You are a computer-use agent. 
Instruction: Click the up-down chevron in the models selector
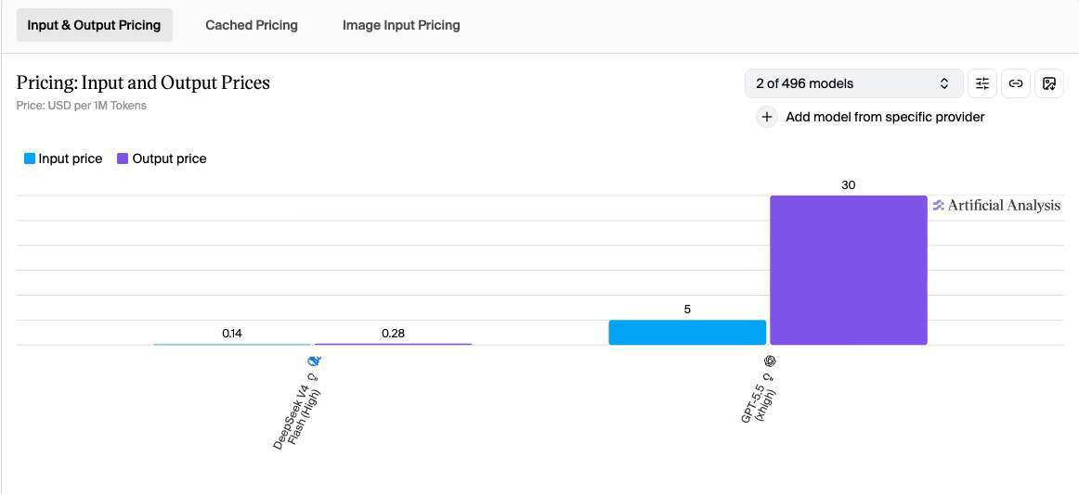[944, 83]
